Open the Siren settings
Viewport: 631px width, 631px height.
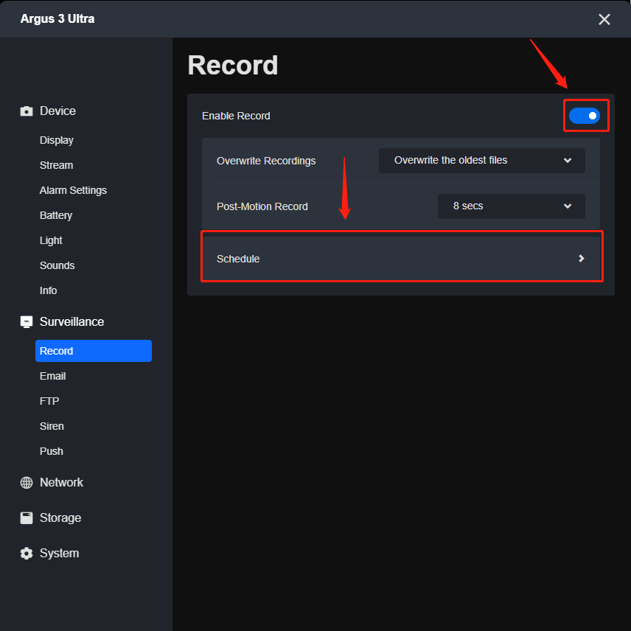[x=52, y=426]
